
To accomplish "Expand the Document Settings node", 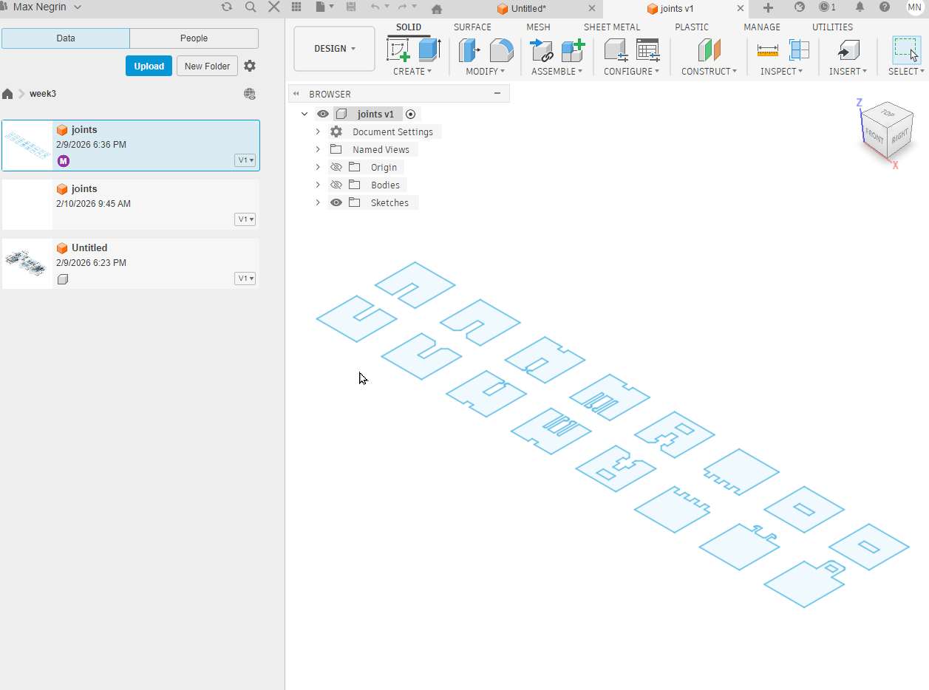I will [318, 131].
